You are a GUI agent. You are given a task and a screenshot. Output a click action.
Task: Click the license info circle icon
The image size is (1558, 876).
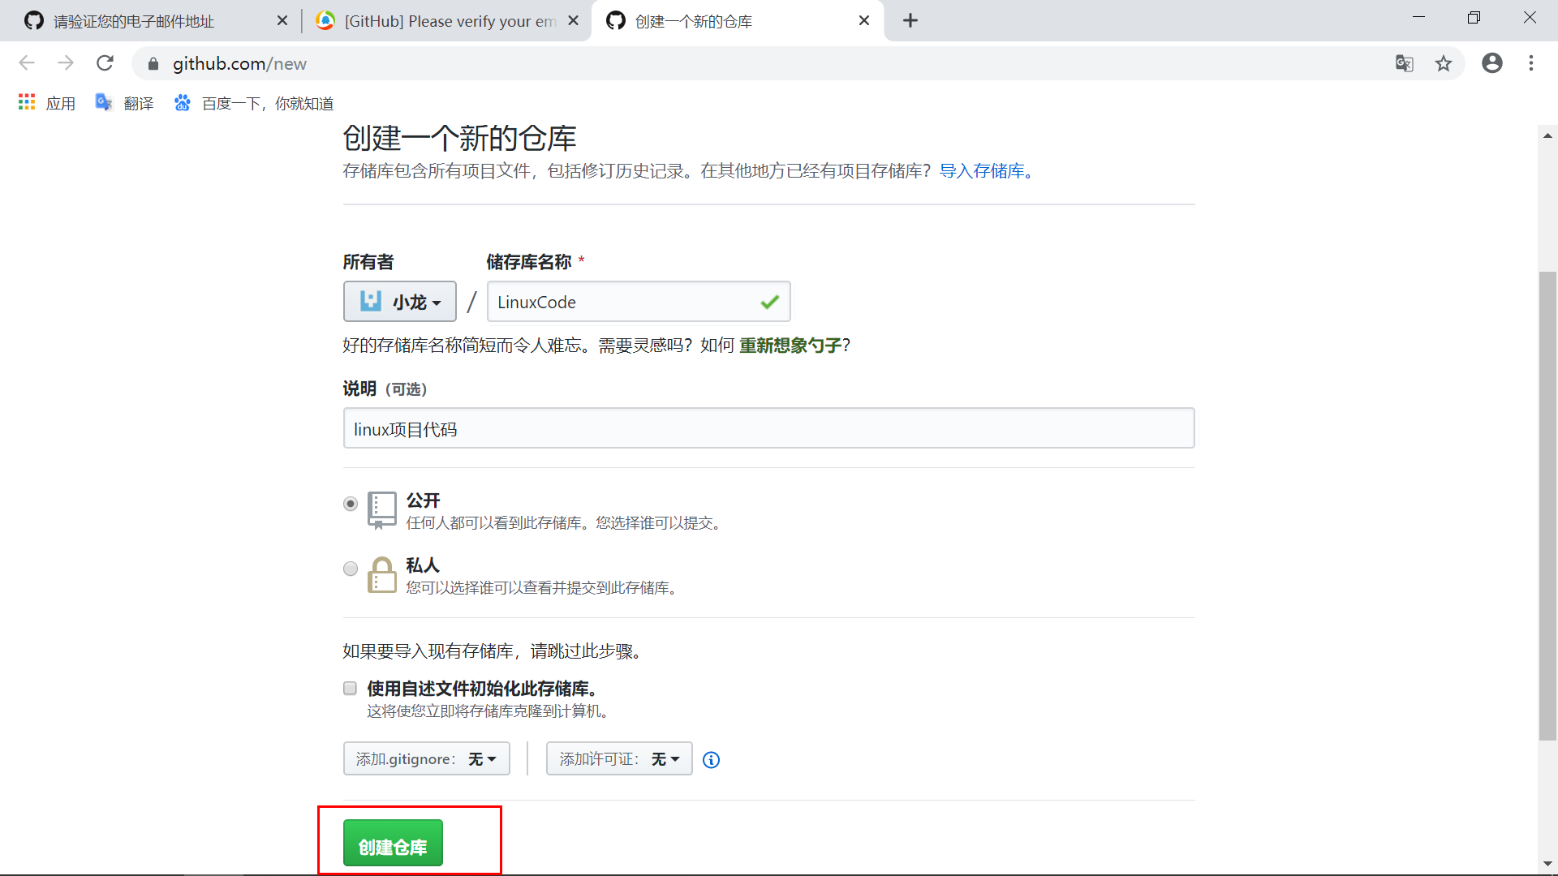(711, 760)
